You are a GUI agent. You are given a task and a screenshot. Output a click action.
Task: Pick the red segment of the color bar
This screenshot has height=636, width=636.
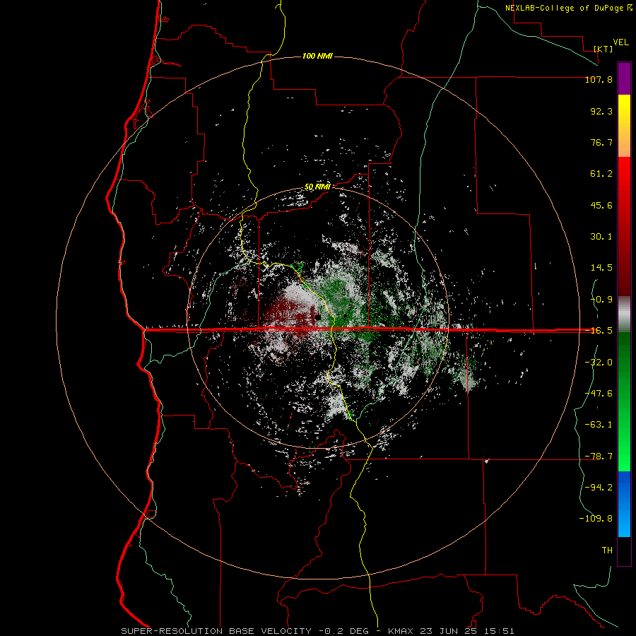(624, 226)
